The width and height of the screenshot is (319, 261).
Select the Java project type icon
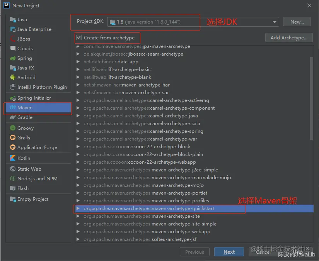coord(13,20)
